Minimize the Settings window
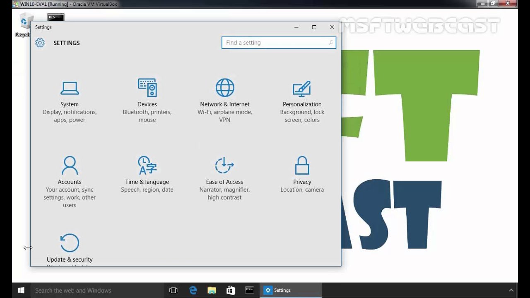The width and height of the screenshot is (530, 298). tap(296, 27)
